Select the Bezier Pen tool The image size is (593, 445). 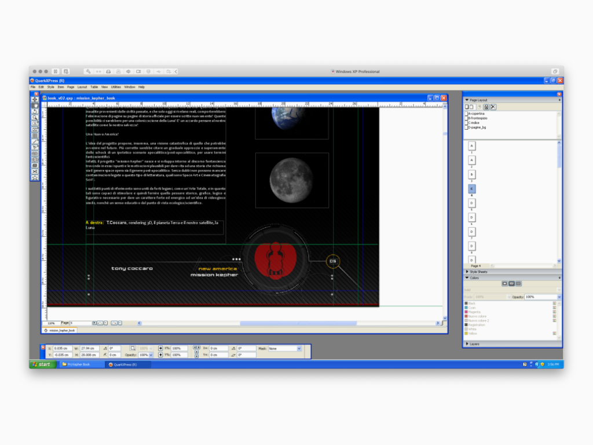pos(35,148)
